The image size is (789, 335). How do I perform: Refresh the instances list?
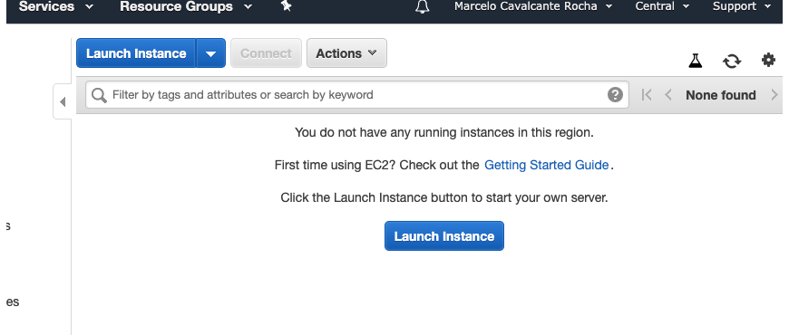732,61
